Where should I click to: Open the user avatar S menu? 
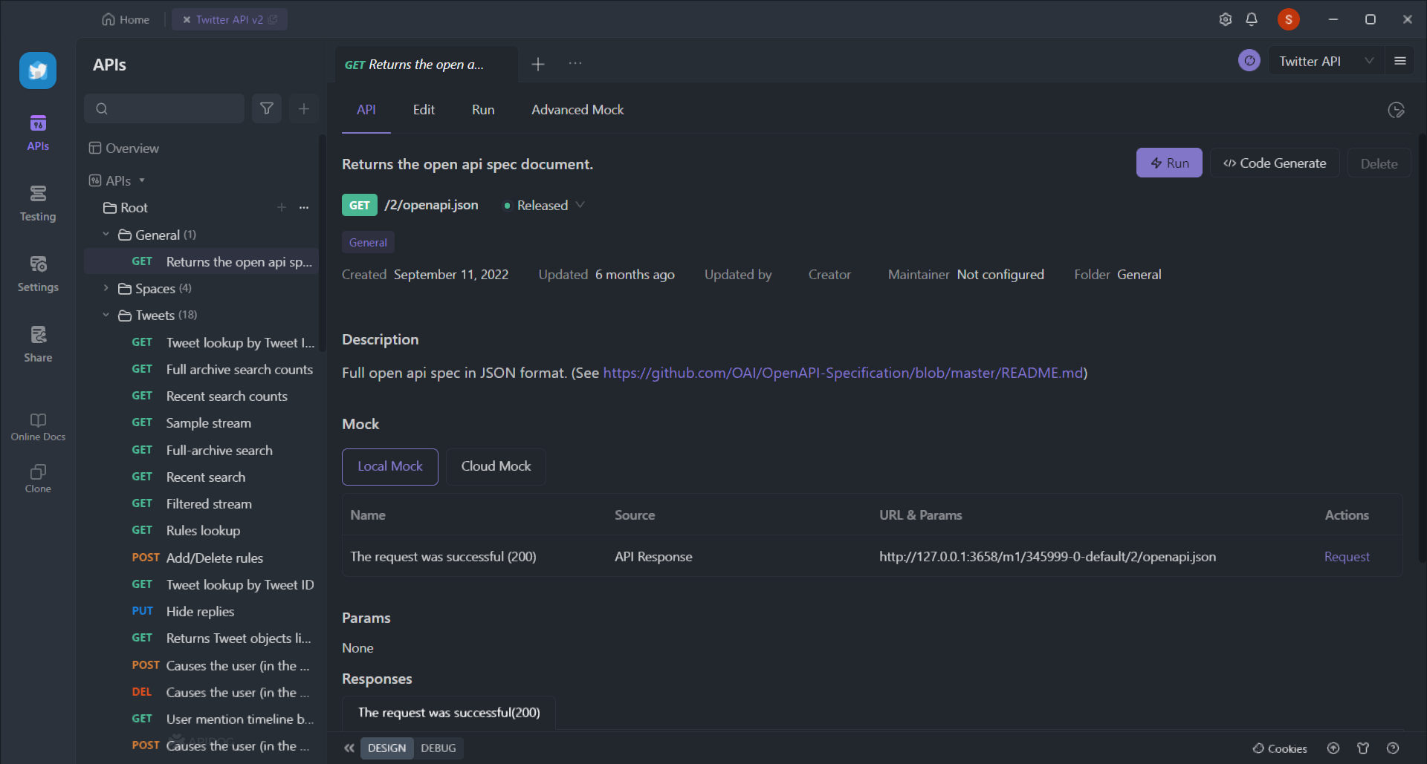pyautogui.click(x=1289, y=19)
